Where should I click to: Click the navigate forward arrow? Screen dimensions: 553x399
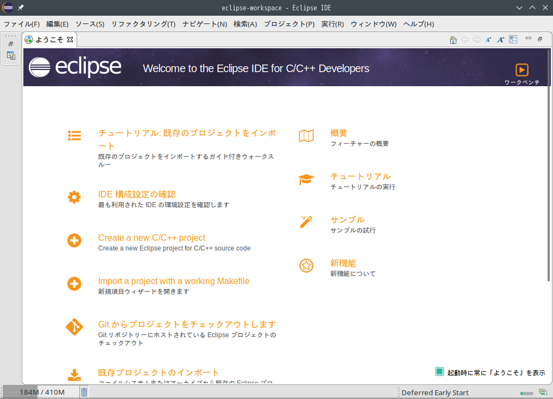point(477,40)
